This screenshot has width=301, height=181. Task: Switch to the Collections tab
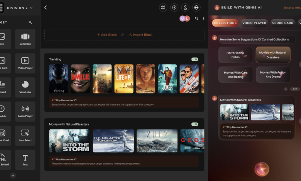tap(225, 23)
